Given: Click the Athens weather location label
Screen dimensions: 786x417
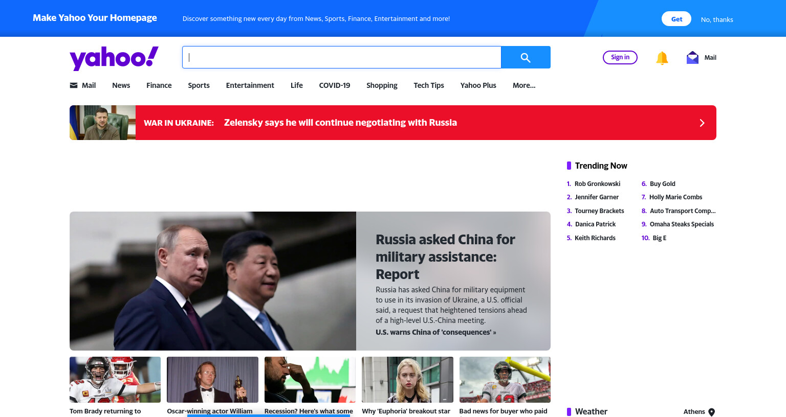Looking at the screenshot, I should click(694, 412).
